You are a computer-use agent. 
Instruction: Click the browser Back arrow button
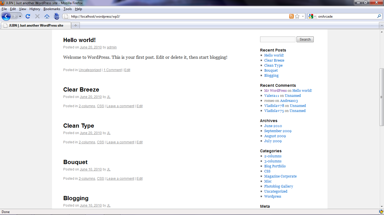pyautogui.click(x=6, y=16)
